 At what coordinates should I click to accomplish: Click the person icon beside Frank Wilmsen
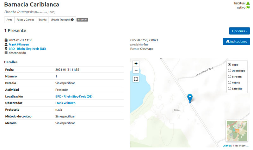pos(6,44)
